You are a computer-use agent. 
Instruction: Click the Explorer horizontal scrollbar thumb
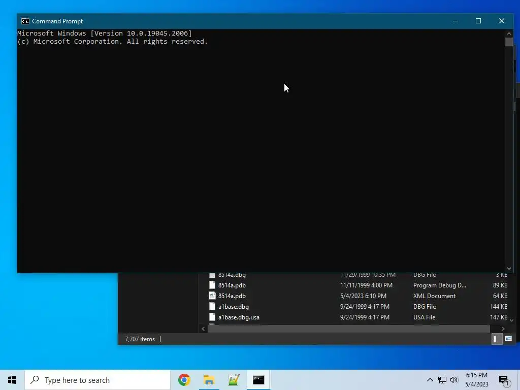pos(348,329)
